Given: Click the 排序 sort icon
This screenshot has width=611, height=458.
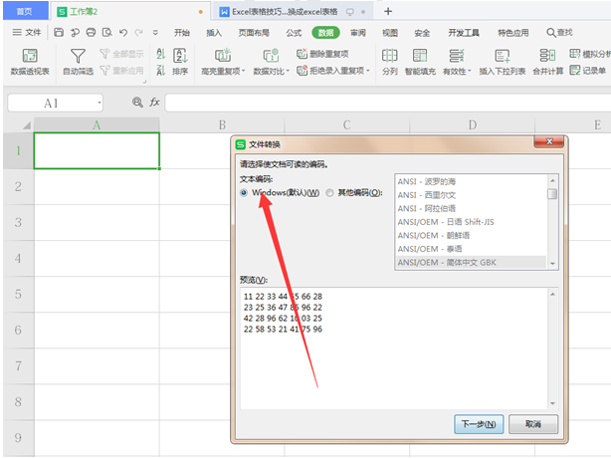Looking at the screenshot, I should [x=179, y=57].
